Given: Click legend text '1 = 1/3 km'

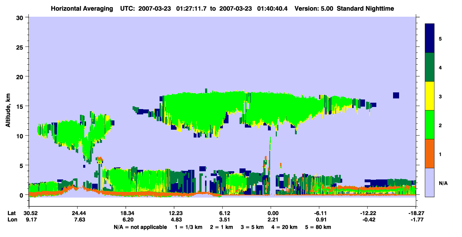Looking at the screenshot, I should click(x=188, y=227).
